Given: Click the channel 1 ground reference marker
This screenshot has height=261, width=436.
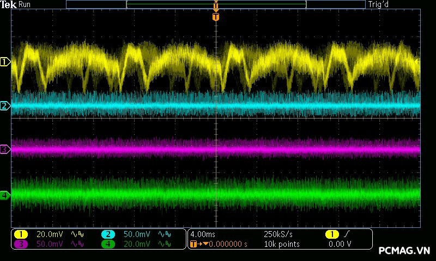Looking at the screenshot, I should (x=5, y=62).
